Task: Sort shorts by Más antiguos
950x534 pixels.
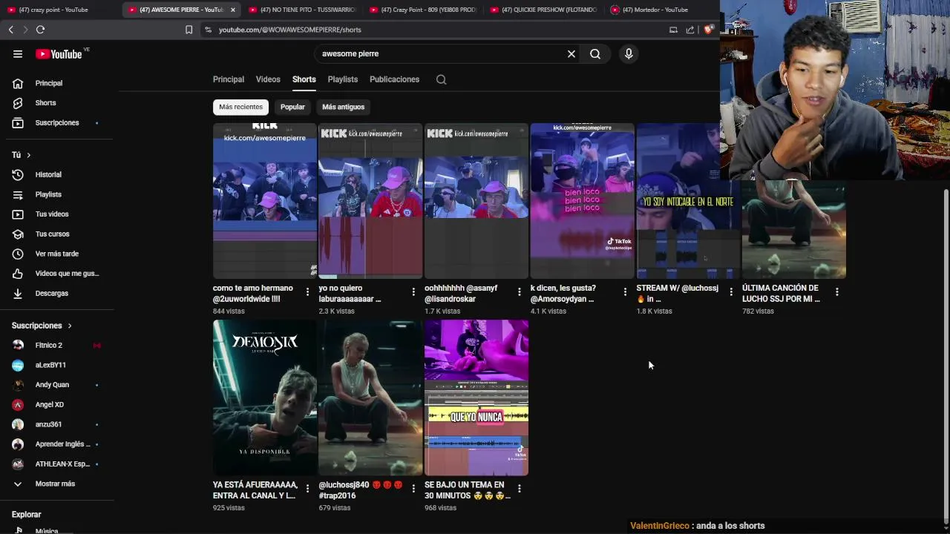Action: click(343, 107)
